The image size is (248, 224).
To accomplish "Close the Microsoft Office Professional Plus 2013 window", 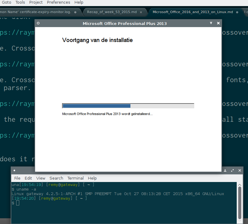I will click(x=218, y=23).
